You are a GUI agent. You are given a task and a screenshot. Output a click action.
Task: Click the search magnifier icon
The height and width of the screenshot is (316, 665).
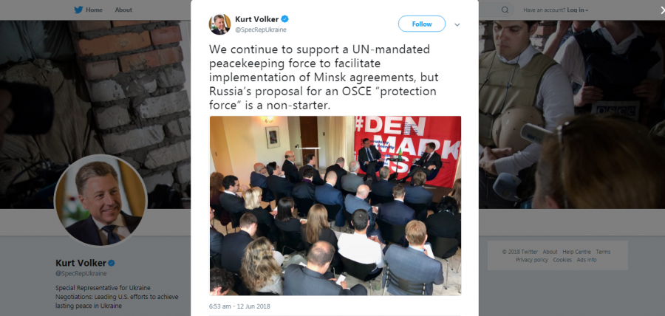pyautogui.click(x=505, y=10)
